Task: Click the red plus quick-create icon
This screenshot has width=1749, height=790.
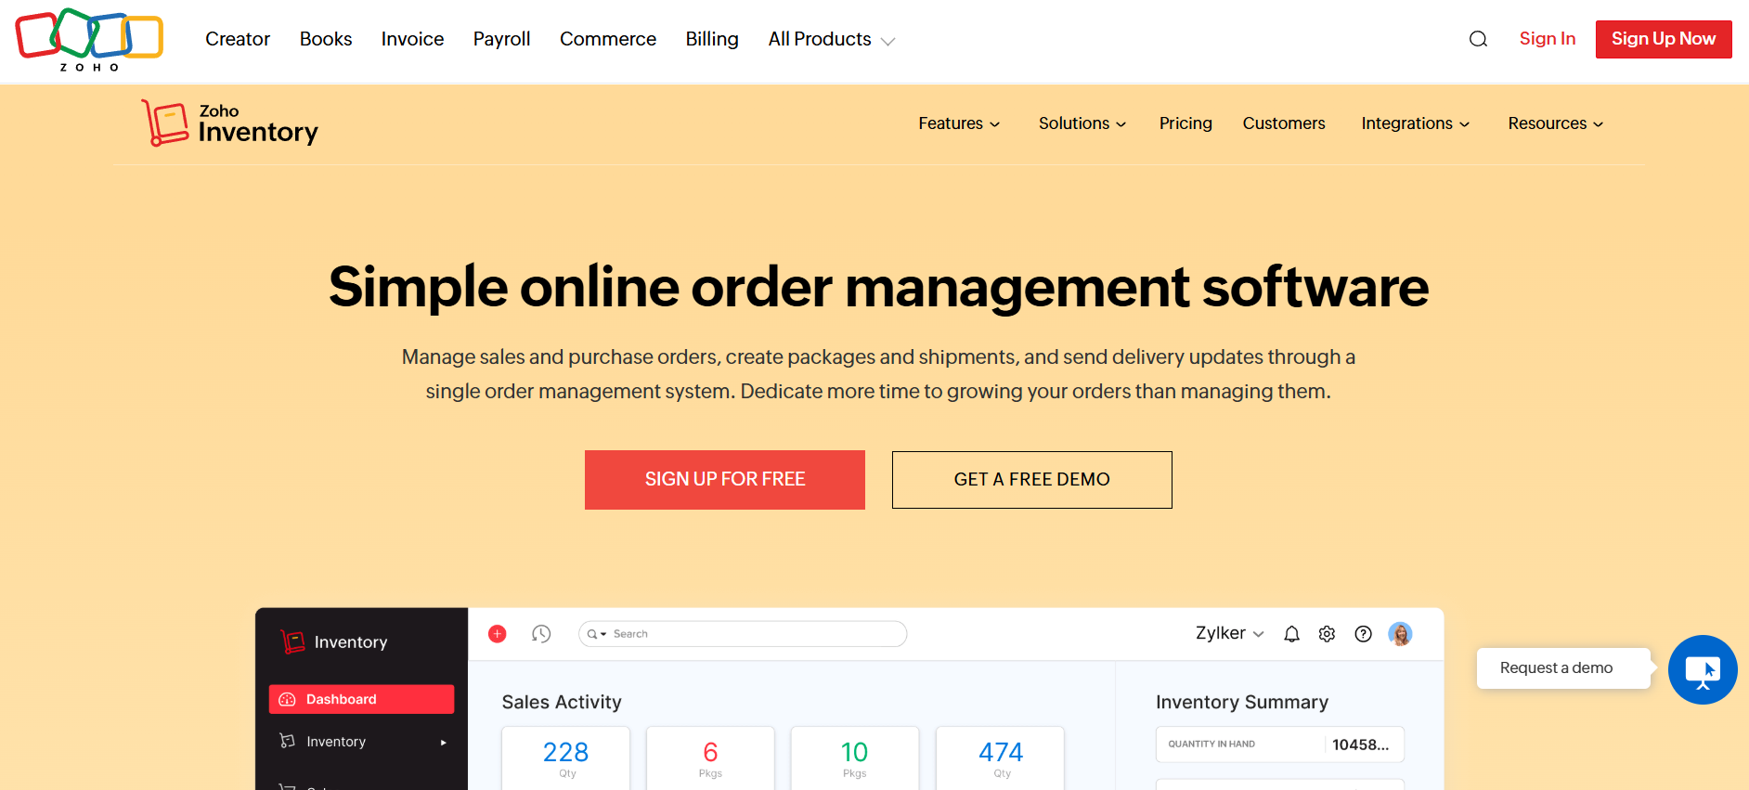Action: pos(498,634)
